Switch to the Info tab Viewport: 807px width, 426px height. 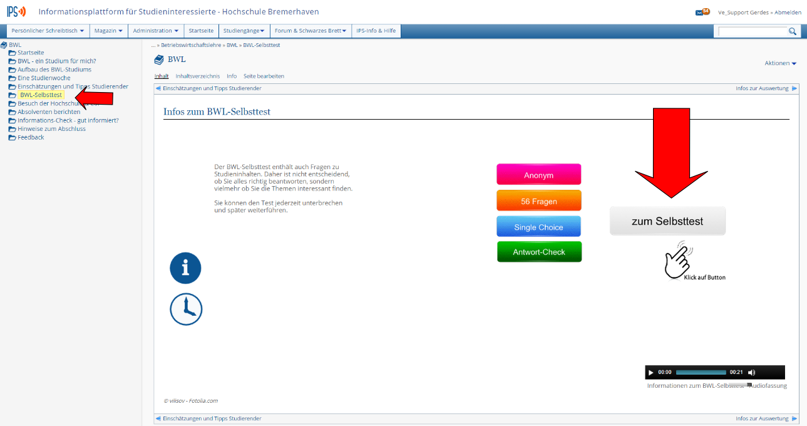point(232,76)
